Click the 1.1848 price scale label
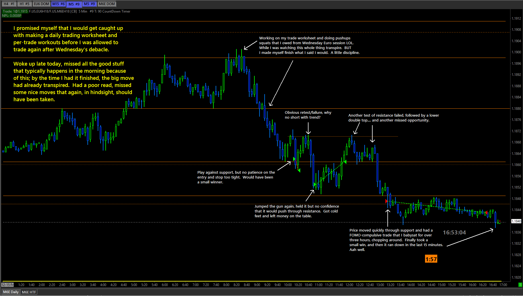This screenshot has width=523, height=296. pos(516,199)
